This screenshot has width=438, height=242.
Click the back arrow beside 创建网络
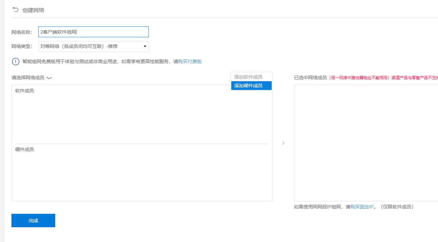(15, 10)
